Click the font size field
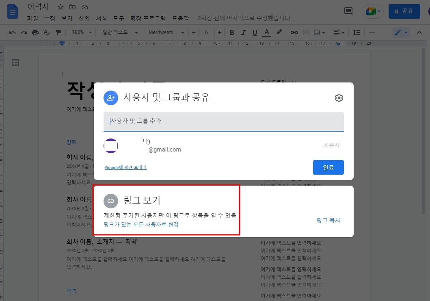430x301 pixels. (207, 32)
